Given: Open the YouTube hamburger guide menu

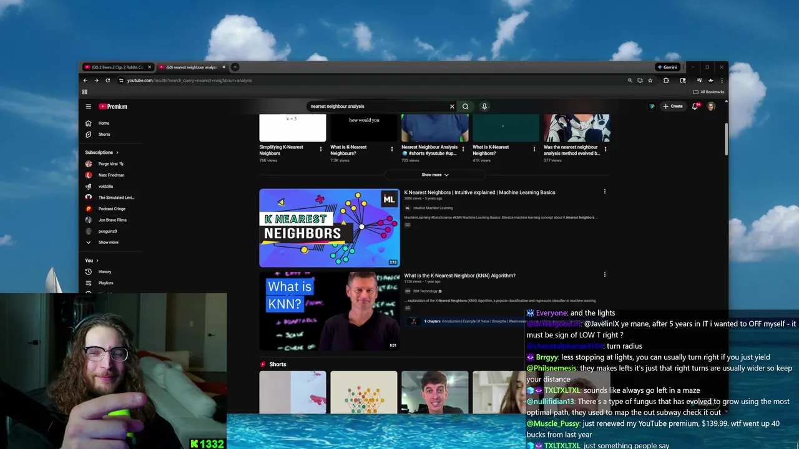Looking at the screenshot, I should coord(89,107).
